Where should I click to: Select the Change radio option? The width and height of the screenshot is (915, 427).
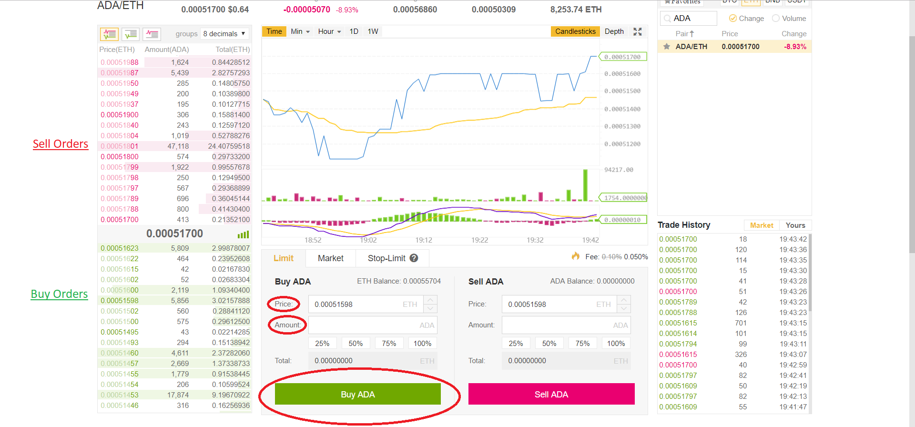tap(733, 19)
